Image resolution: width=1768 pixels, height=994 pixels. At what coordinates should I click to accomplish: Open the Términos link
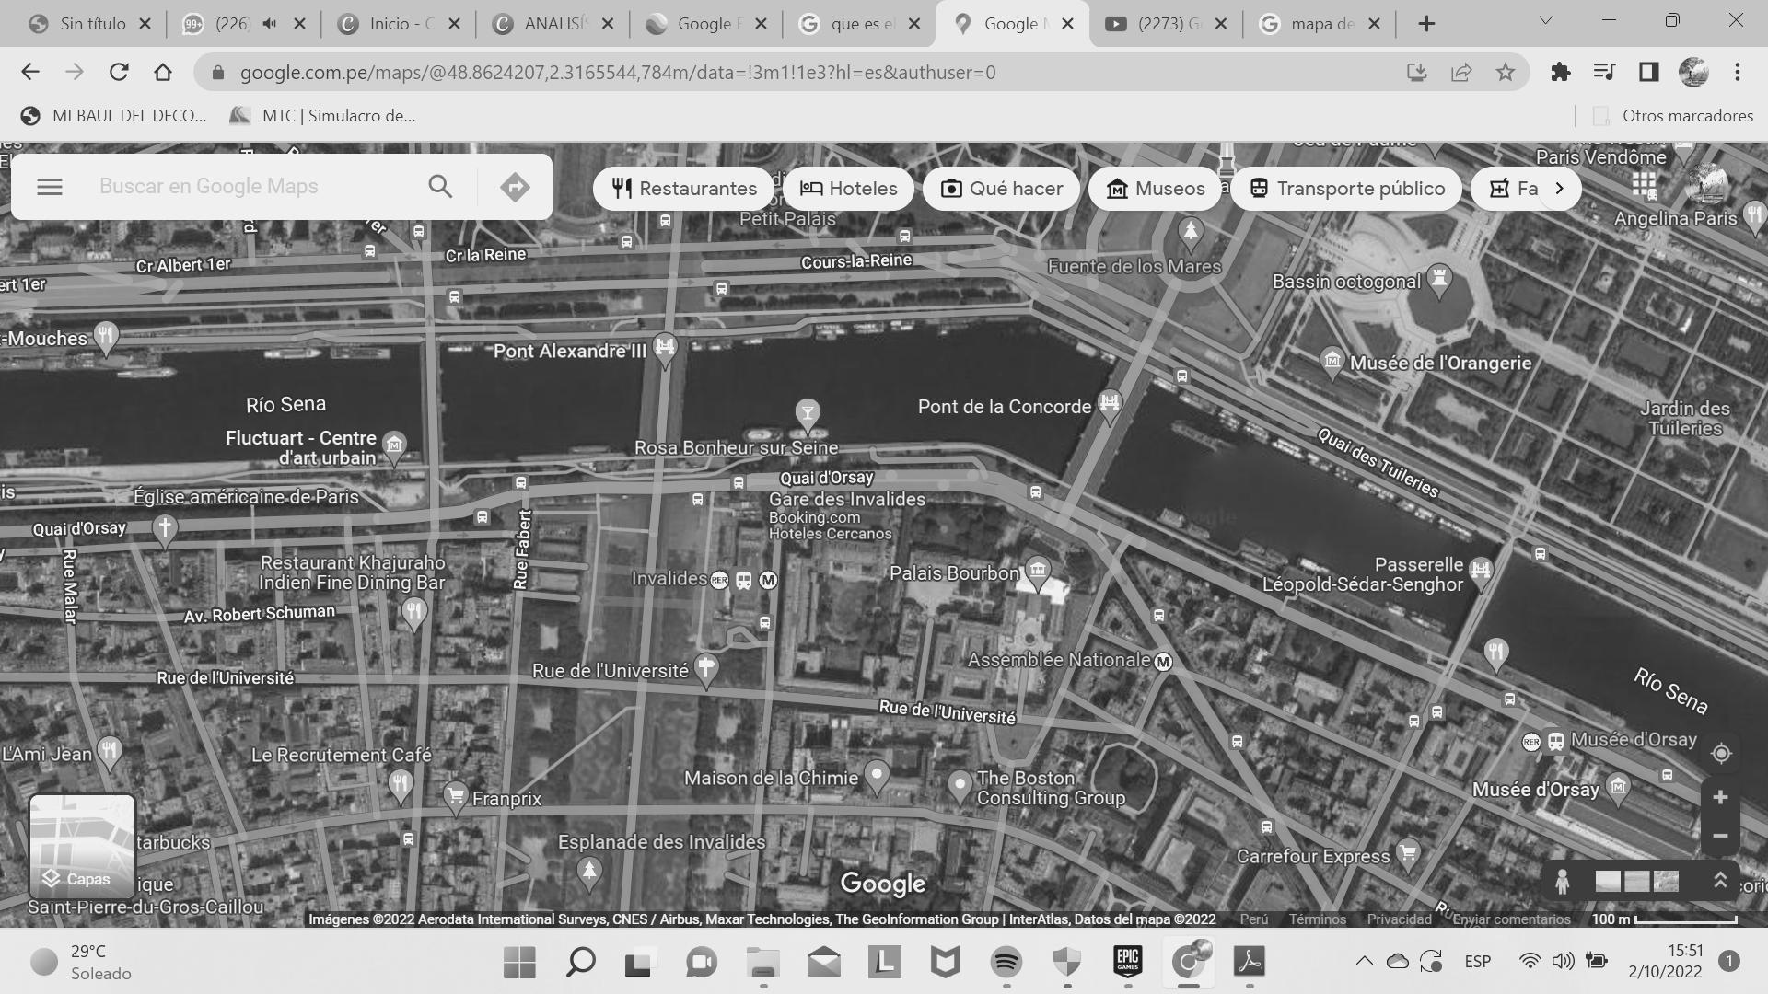[x=1318, y=919]
